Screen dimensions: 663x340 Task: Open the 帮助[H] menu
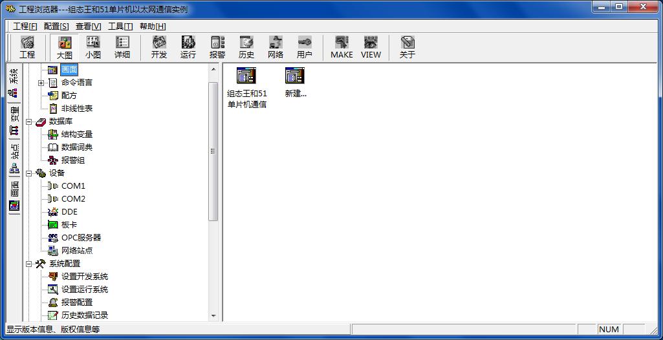(153, 27)
